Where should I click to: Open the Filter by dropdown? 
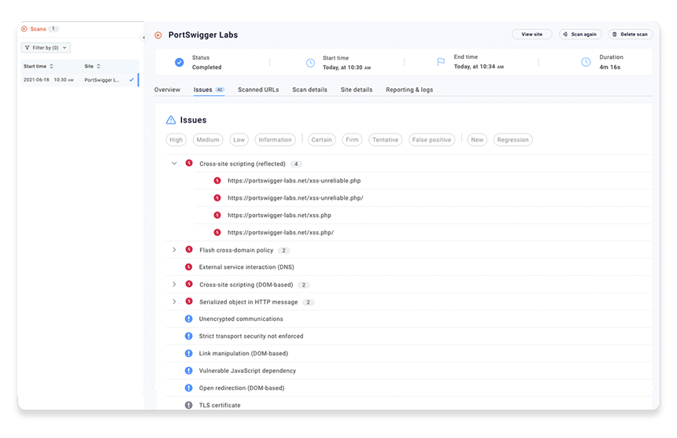point(46,48)
